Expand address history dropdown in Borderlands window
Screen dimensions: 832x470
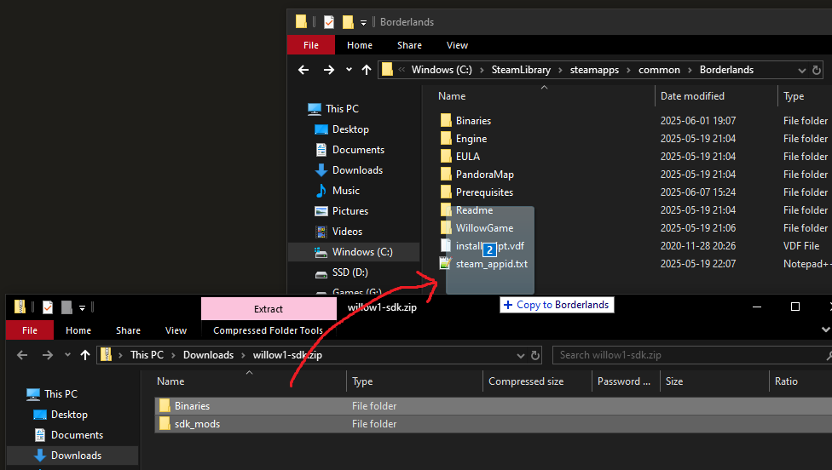point(802,71)
